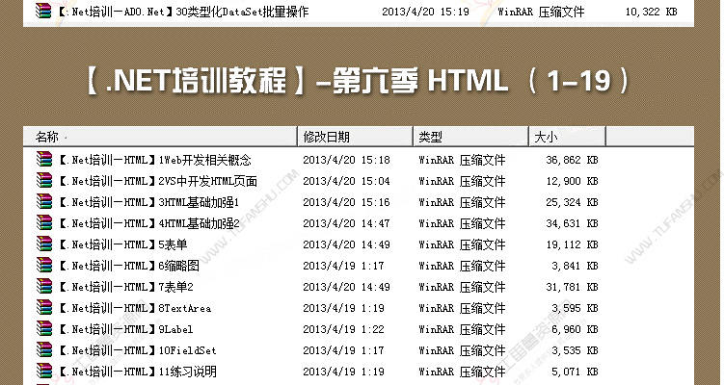The width and height of the screenshot is (724, 385).
Task: Select file 【.Net培训—ADO.Net】30类型化DataSet批量操作
Action: (182, 12)
